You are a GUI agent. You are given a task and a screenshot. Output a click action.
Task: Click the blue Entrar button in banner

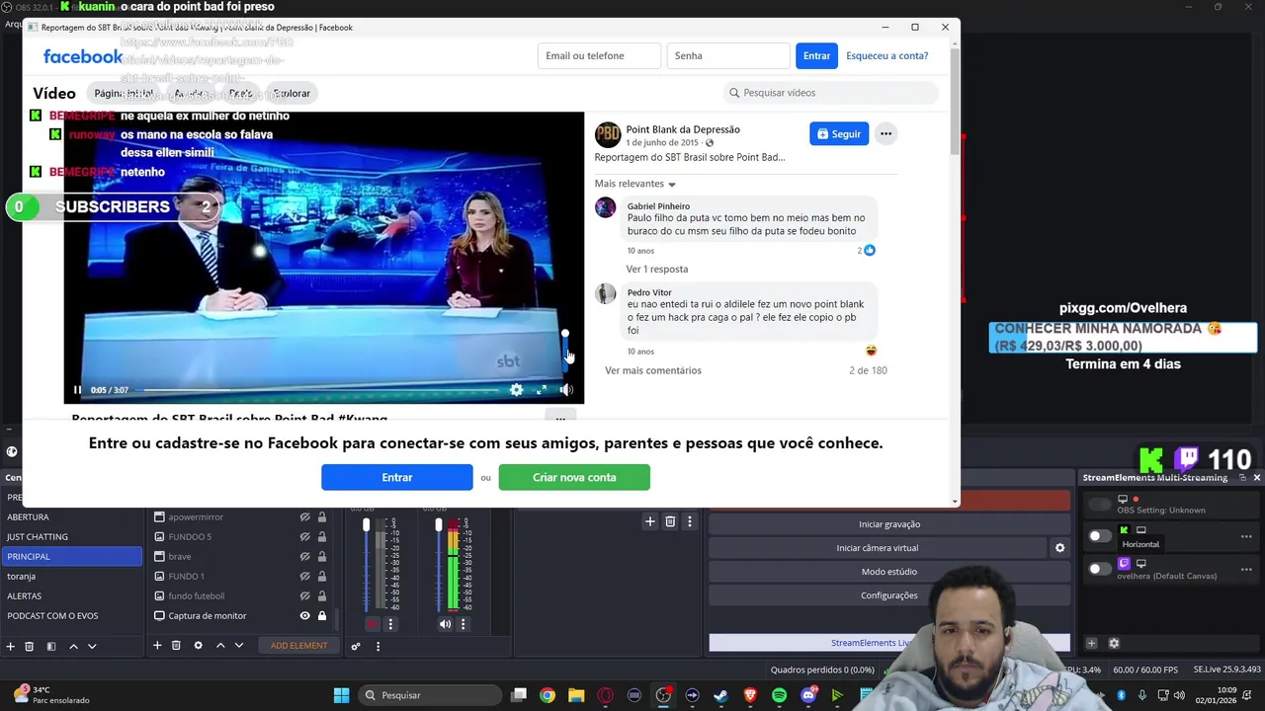click(x=396, y=477)
